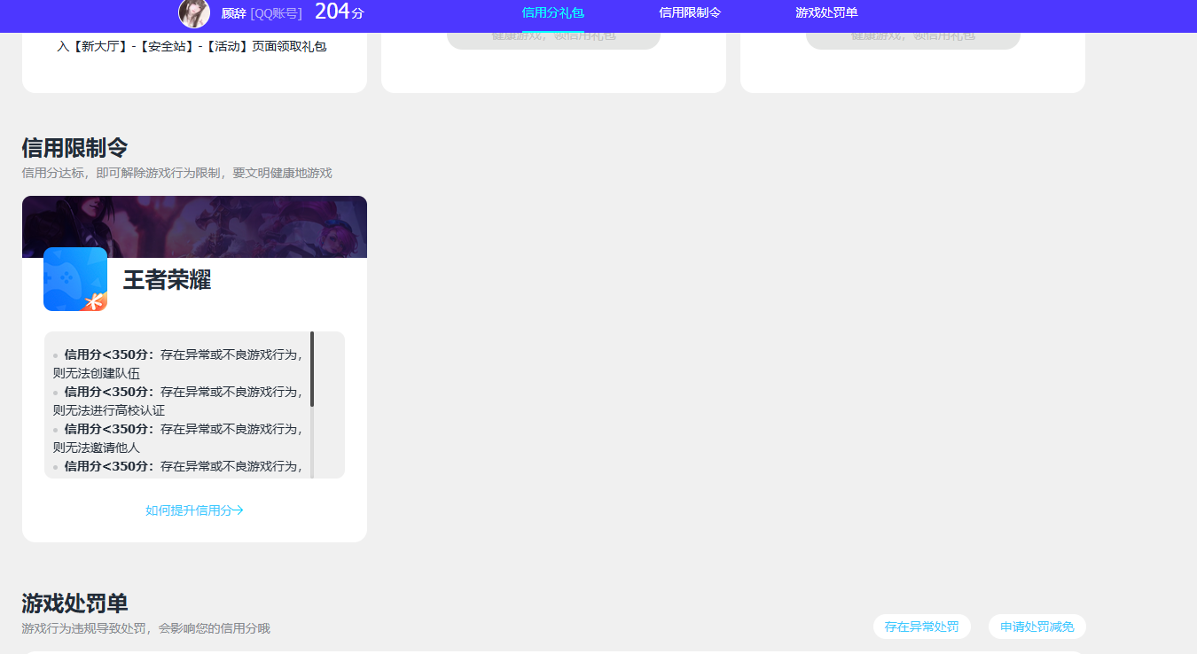
Task: Click the 204分 credit score
Action: 340,12
